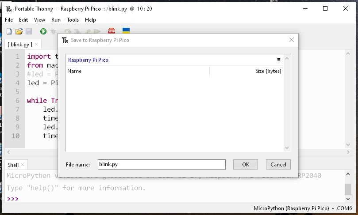Click the Open file folder icon

[19, 31]
